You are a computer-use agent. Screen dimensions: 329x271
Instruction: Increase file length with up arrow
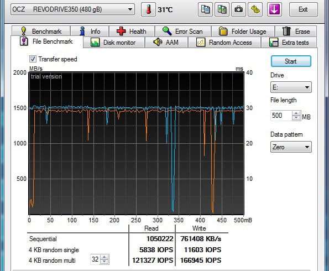point(296,113)
